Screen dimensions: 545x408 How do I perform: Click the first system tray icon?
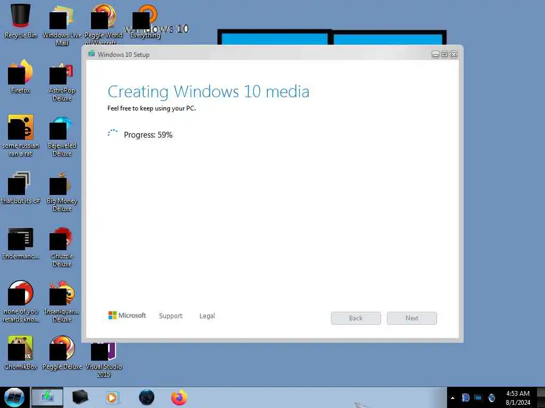(x=465, y=397)
